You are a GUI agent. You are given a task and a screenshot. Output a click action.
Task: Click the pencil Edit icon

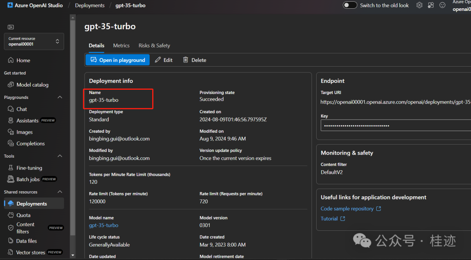[x=158, y=60]
